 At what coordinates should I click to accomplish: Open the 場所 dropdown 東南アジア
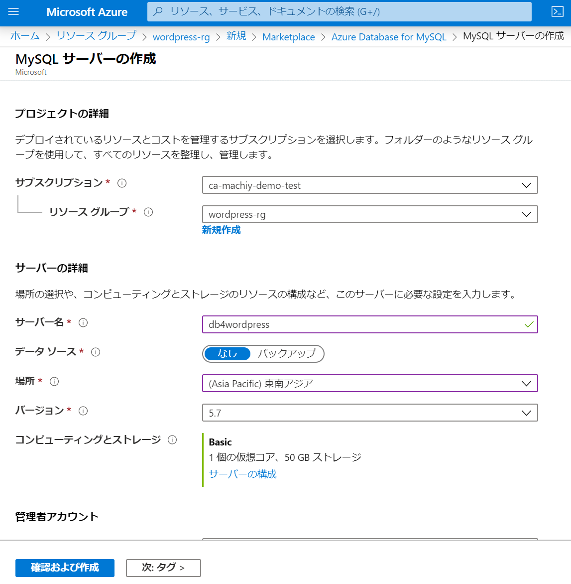370,384
